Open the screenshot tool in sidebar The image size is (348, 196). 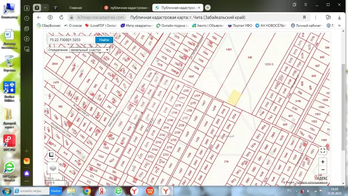click(27, 49)
